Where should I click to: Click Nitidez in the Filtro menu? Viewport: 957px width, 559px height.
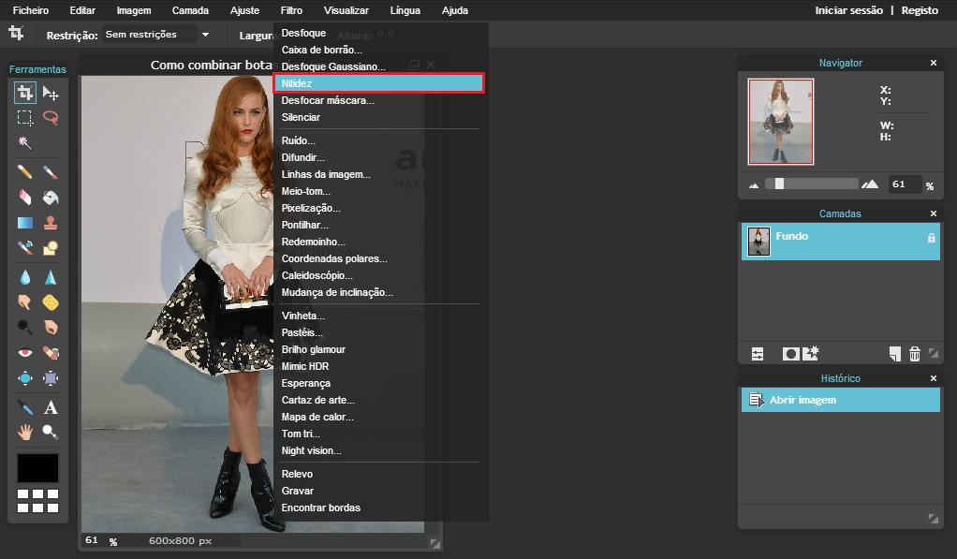click(x=379, y=83)
